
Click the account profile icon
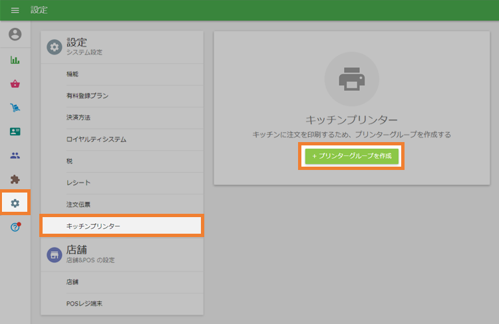[15, 34]
